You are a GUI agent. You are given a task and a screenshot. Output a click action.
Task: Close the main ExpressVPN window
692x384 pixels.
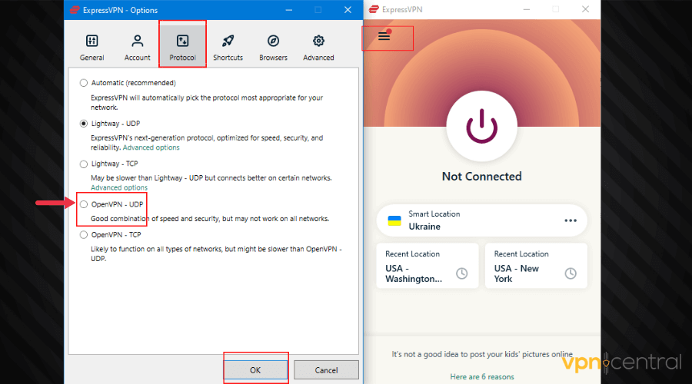(x=585, y=9)
